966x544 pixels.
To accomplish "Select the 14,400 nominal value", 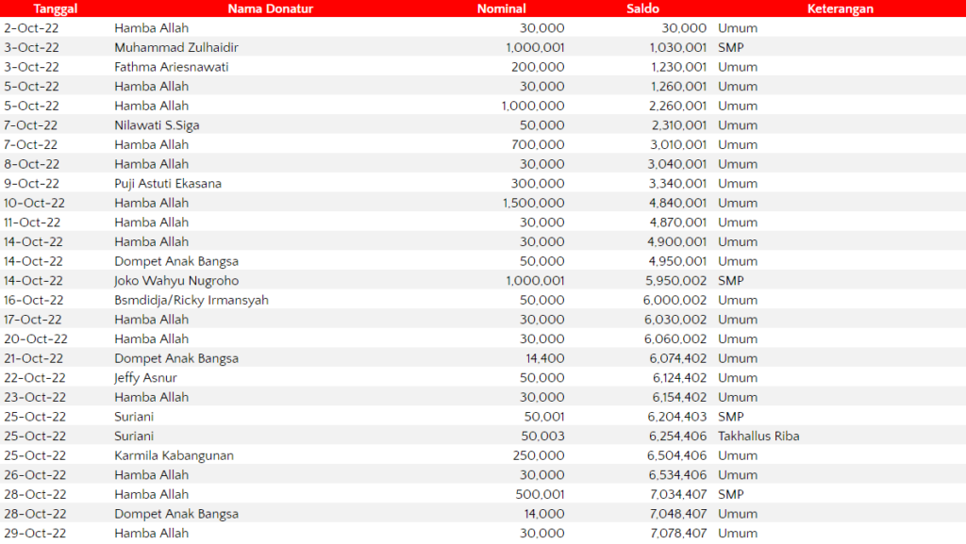I will click(545, 358).
